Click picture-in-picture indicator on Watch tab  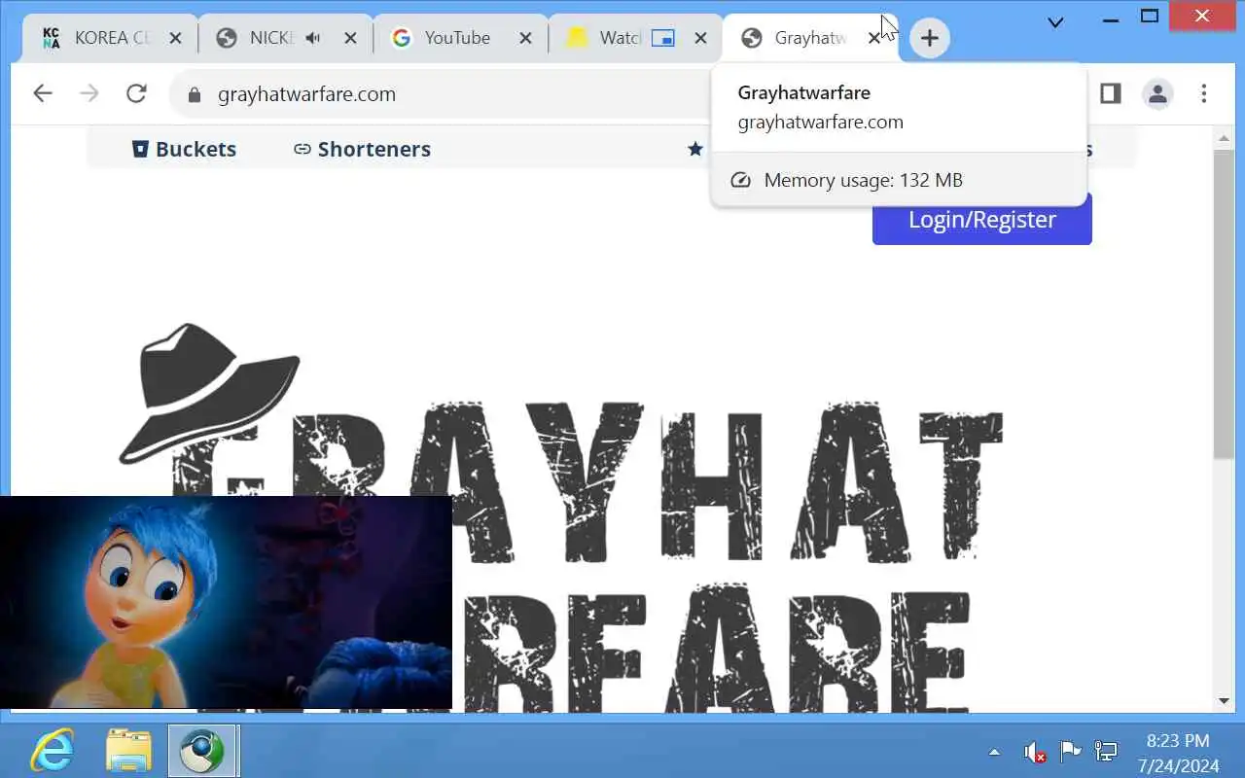point(663,38)
